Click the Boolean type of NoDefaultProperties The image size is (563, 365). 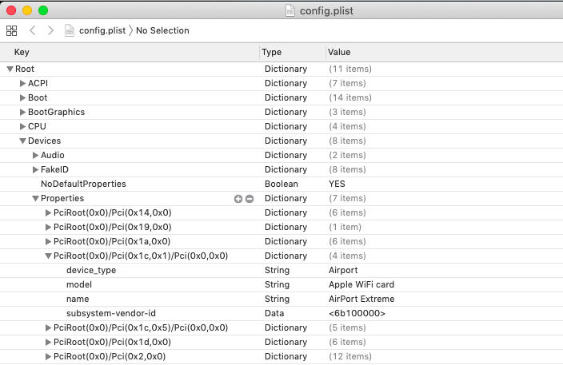(x=281, y=184)
